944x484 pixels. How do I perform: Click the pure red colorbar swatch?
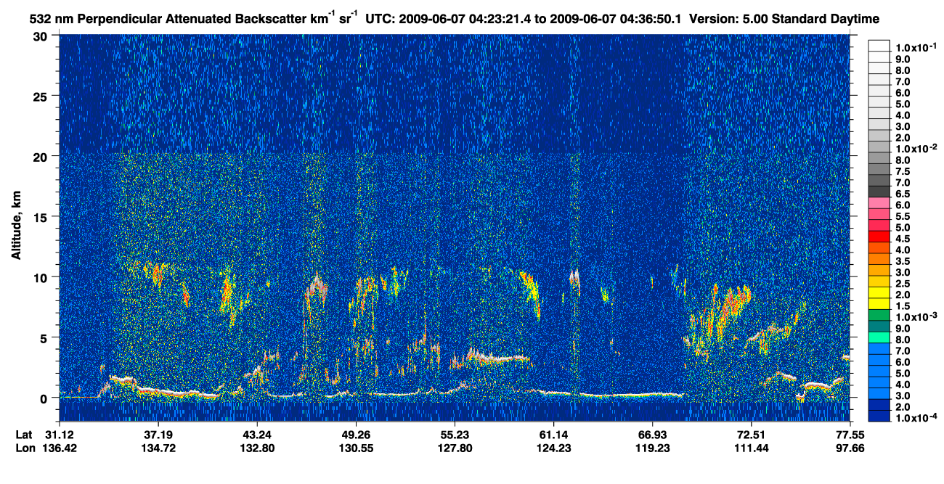879,236
